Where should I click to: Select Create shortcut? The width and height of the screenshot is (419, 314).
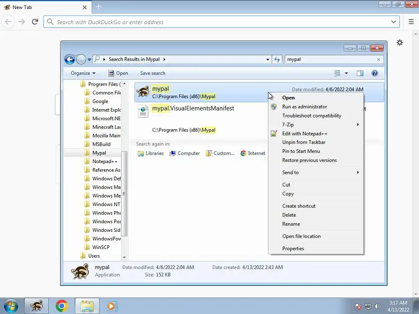pos(316,206)
